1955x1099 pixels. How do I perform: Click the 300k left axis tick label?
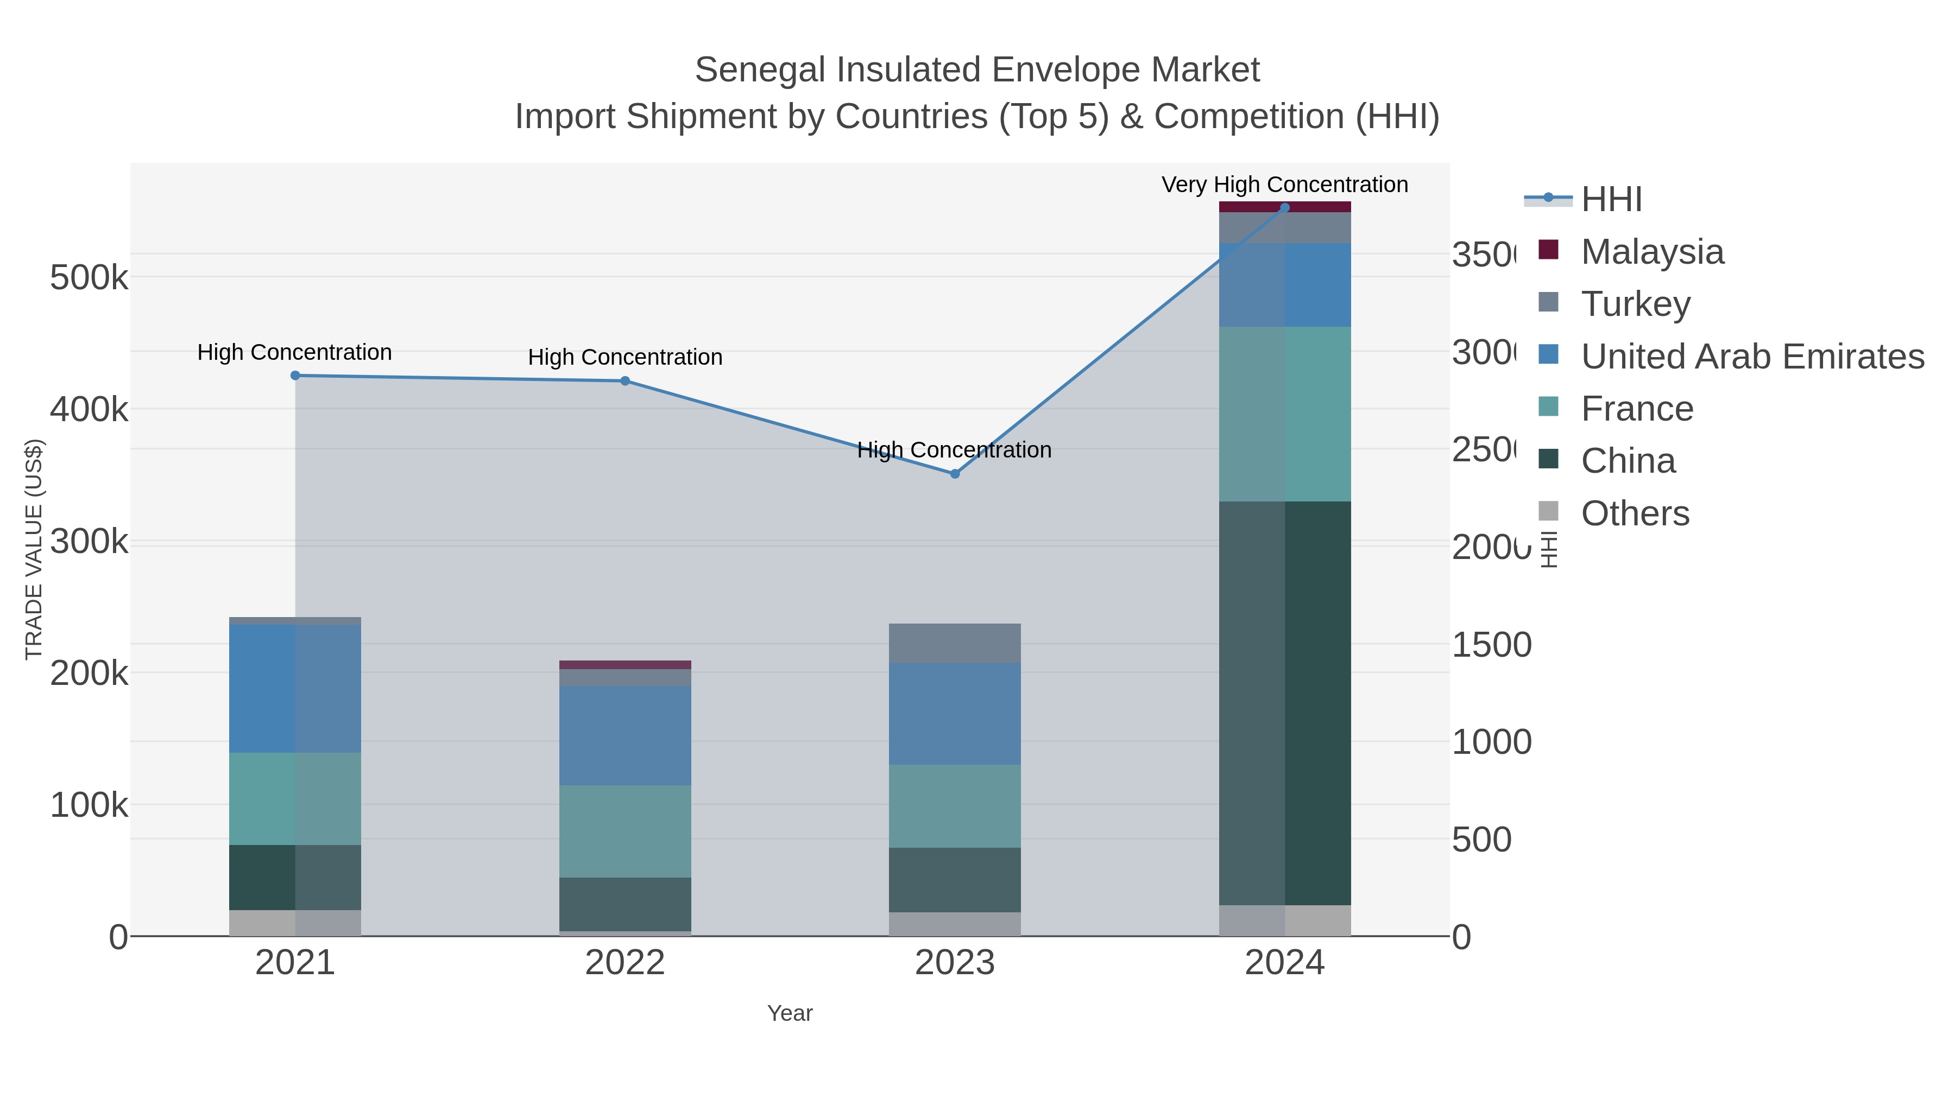(89, 542)
